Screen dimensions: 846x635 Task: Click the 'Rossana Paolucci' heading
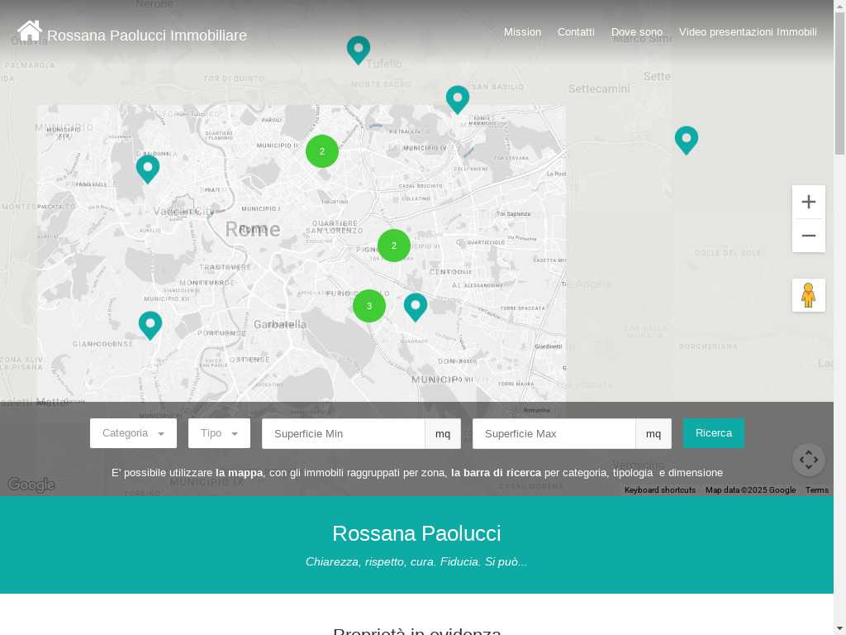(416, 533)
